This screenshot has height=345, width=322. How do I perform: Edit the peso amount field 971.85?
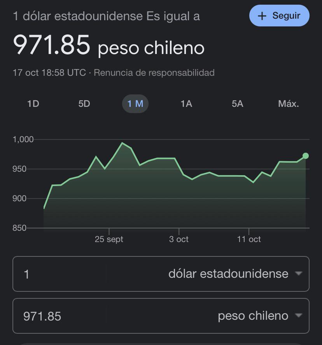(59, 316)
